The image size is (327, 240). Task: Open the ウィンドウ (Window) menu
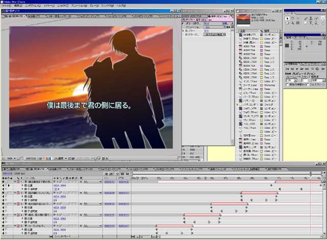[x=107, y=6]
